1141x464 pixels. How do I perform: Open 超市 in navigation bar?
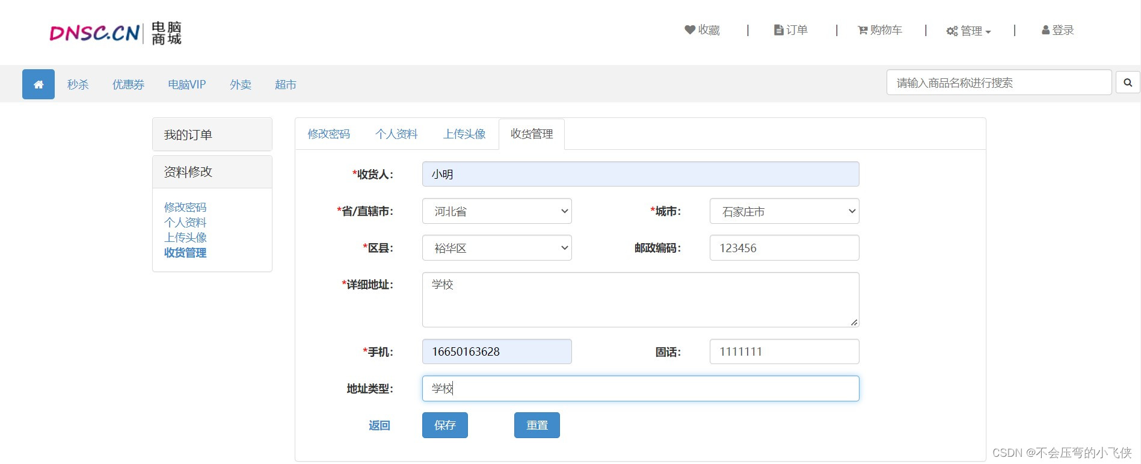[286, 85]
